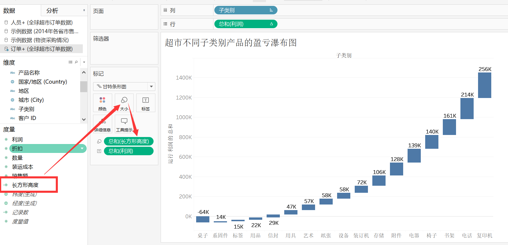Select data source 订单+ (全球超市订单数据)

click(42, 49)
